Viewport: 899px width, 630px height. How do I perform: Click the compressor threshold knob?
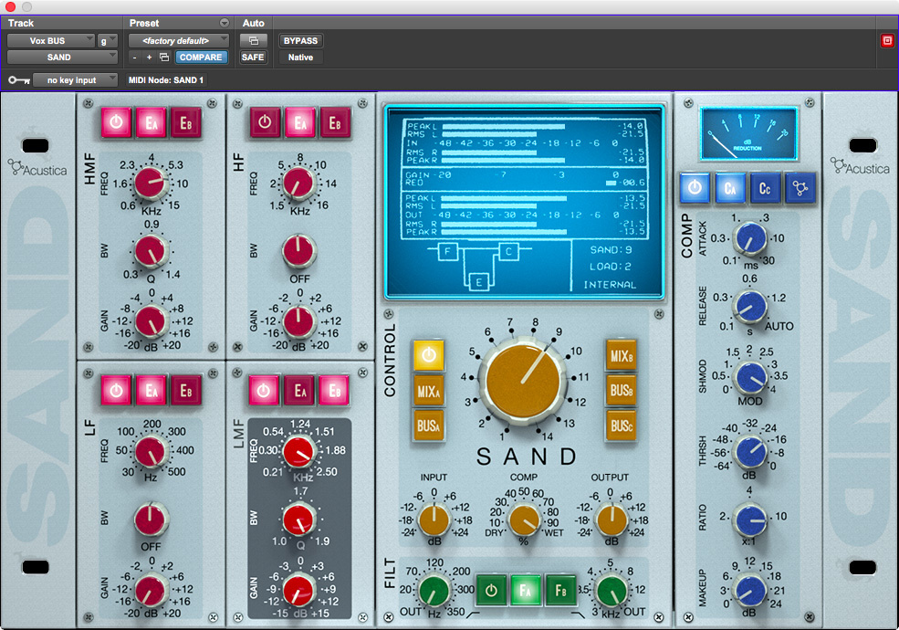750,451
